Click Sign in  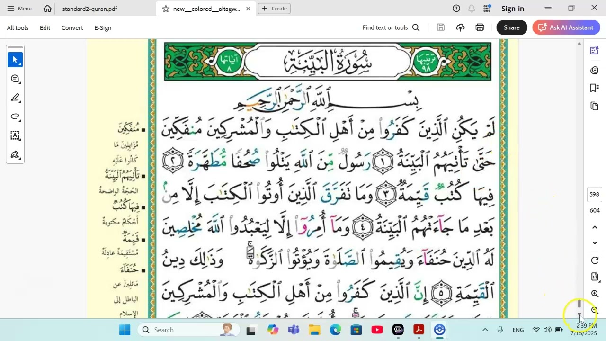coord(513,9)
